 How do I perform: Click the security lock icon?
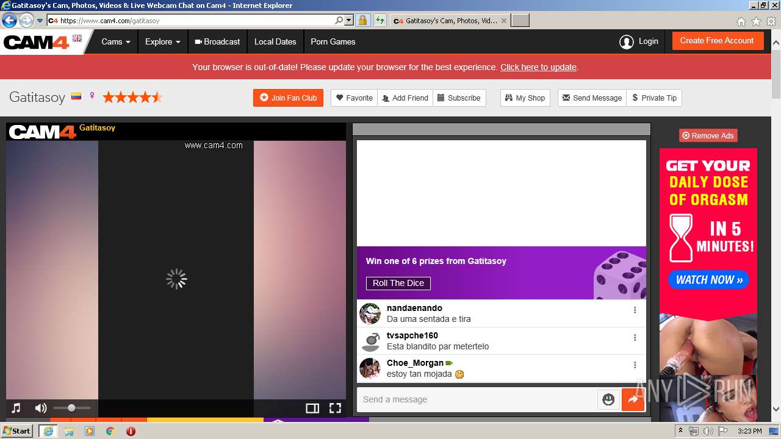coord(362,20)
